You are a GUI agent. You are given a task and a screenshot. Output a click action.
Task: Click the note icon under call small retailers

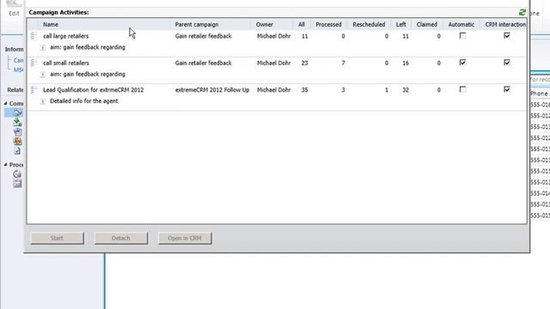43,75
